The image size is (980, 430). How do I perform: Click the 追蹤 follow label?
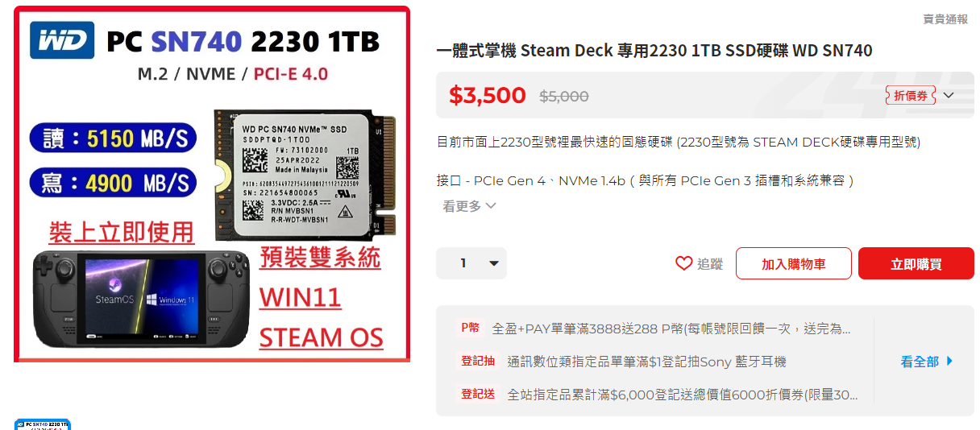[710, 263]
